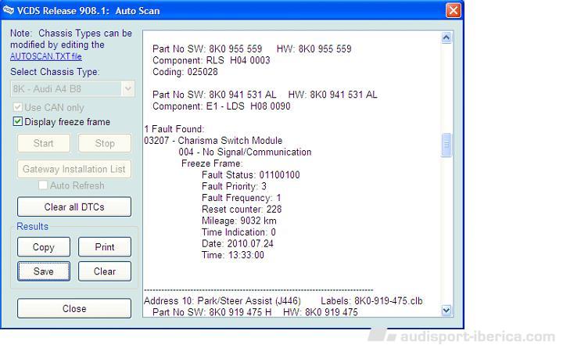Print the scan results
The image size is (563, 352).
105,247
